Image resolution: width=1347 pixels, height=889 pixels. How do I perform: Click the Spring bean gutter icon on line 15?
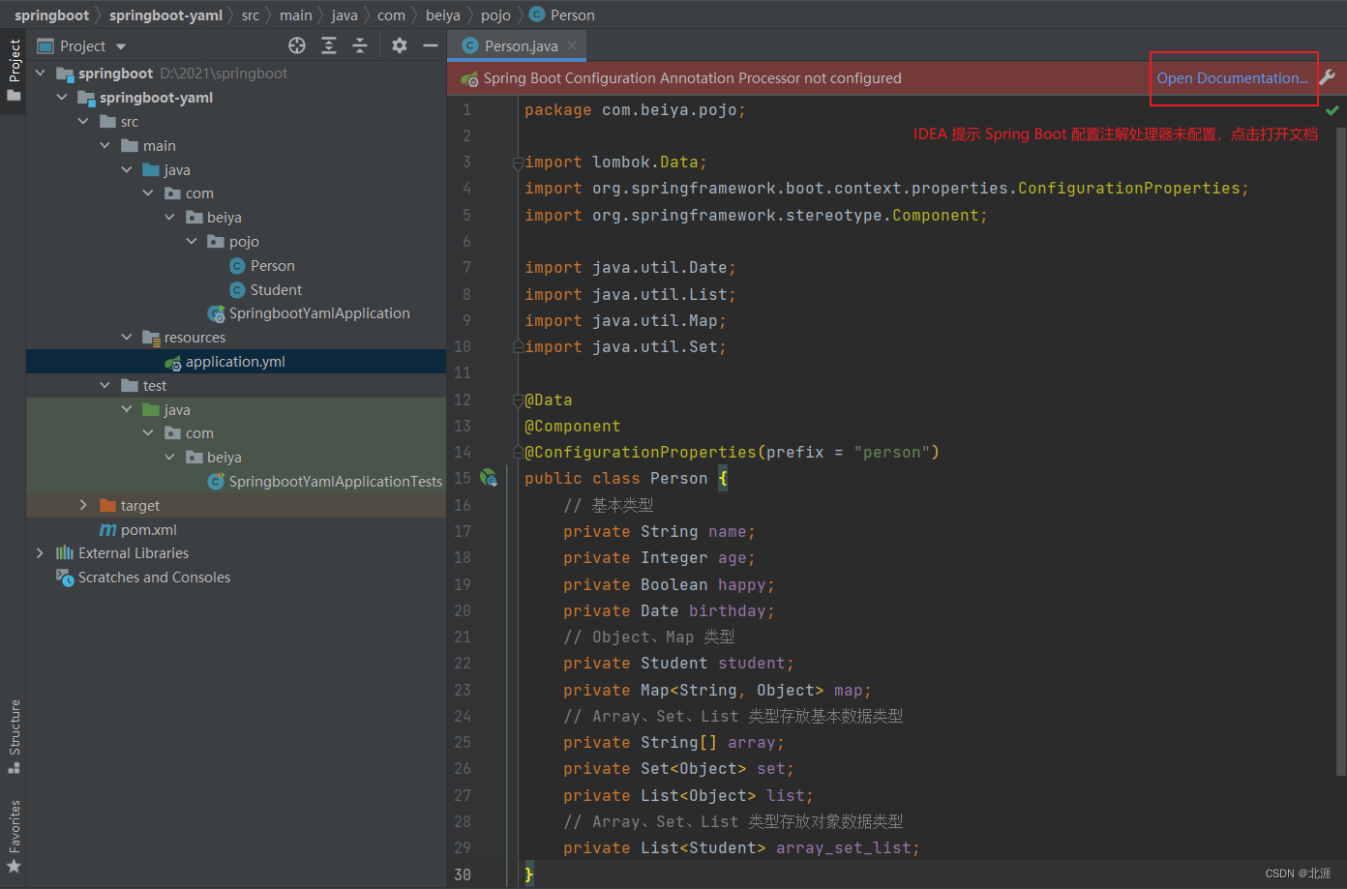pyautogui.click(x=489, y=478)
